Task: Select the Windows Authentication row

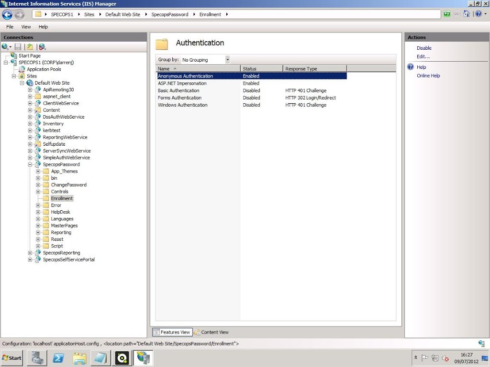Action: [252, 105]
